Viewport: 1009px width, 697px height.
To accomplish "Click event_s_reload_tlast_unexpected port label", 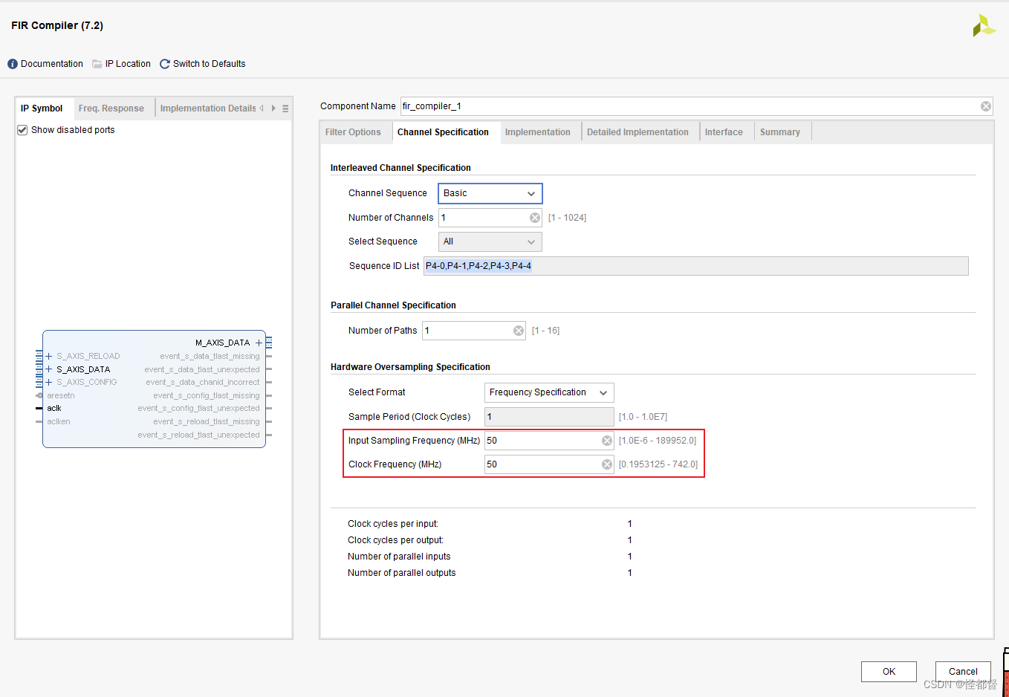I will [198, 435].
